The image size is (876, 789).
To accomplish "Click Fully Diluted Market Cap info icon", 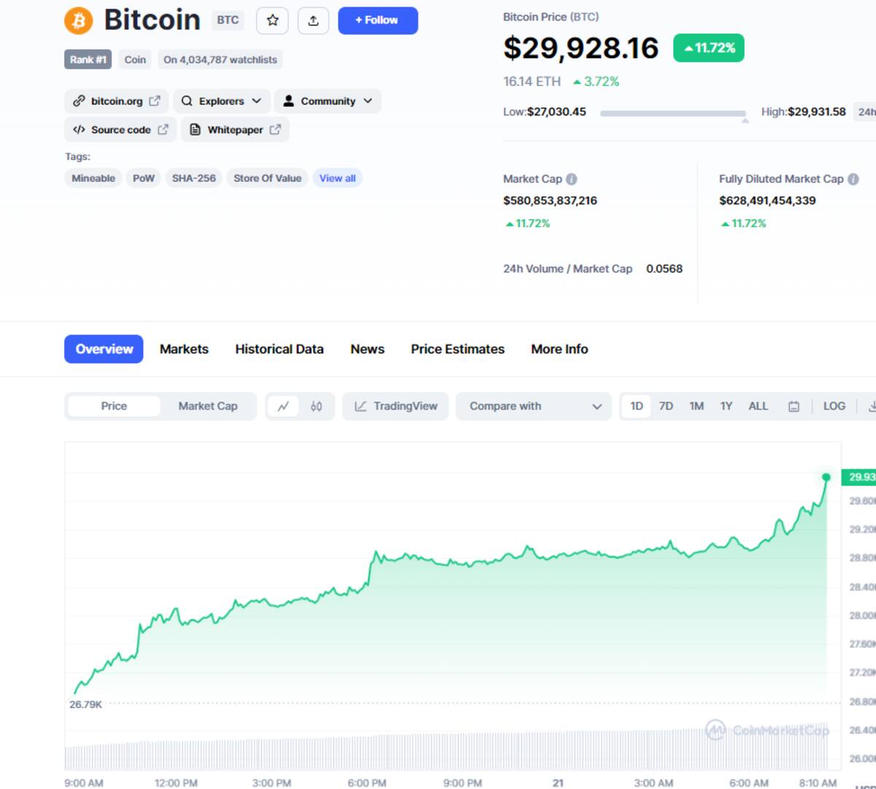I will (853, 179).
